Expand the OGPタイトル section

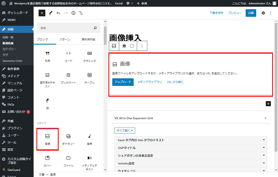[x=190, y=148]
